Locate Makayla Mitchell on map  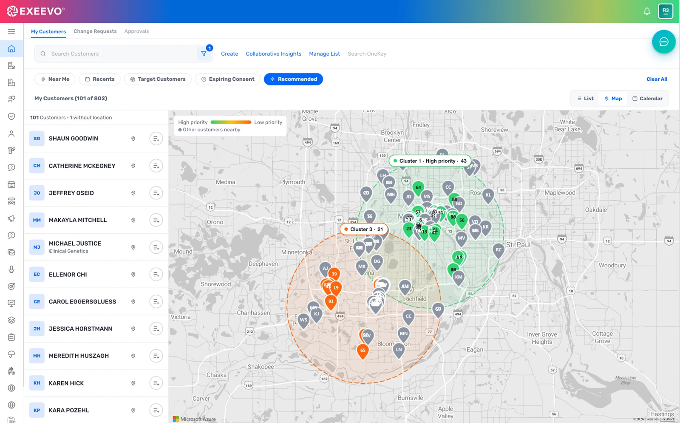tap(133, 220)
